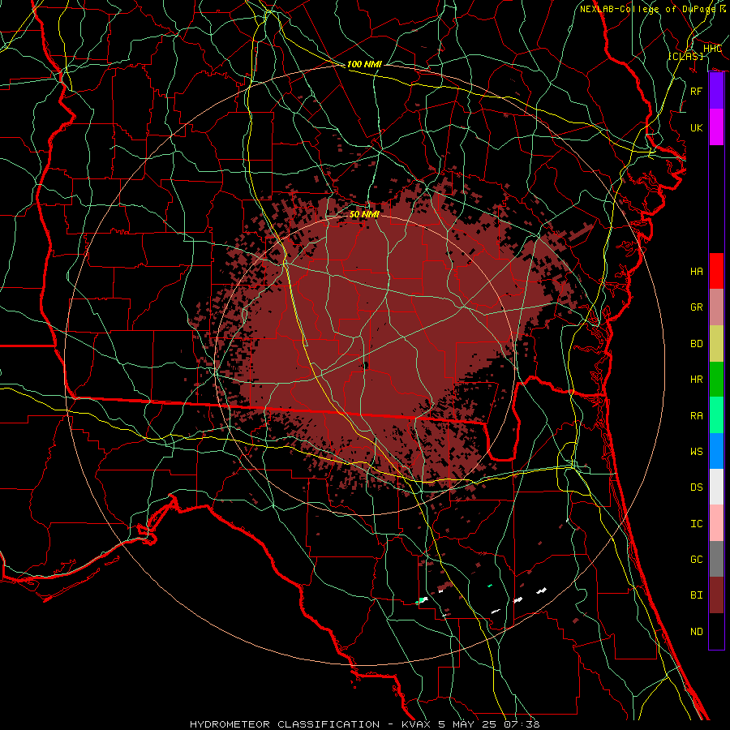Click the 'BI' legend label
Image resolution: width=730 pixels, height=730 pixels.
[697, 595]
